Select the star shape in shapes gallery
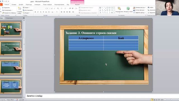179x101 pixels. coord(112,12)
